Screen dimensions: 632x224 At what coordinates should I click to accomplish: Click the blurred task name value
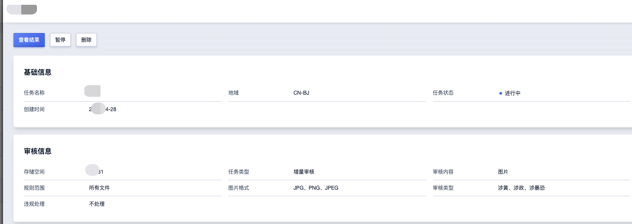92,92
